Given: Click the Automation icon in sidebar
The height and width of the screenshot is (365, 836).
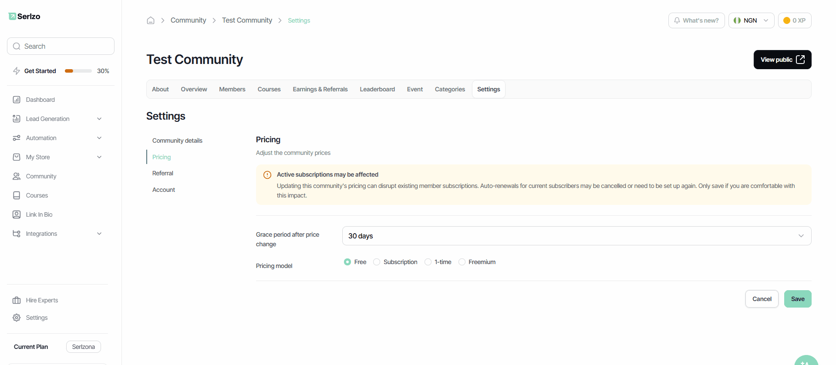Looking at the screenshot, I should (17, 138).
